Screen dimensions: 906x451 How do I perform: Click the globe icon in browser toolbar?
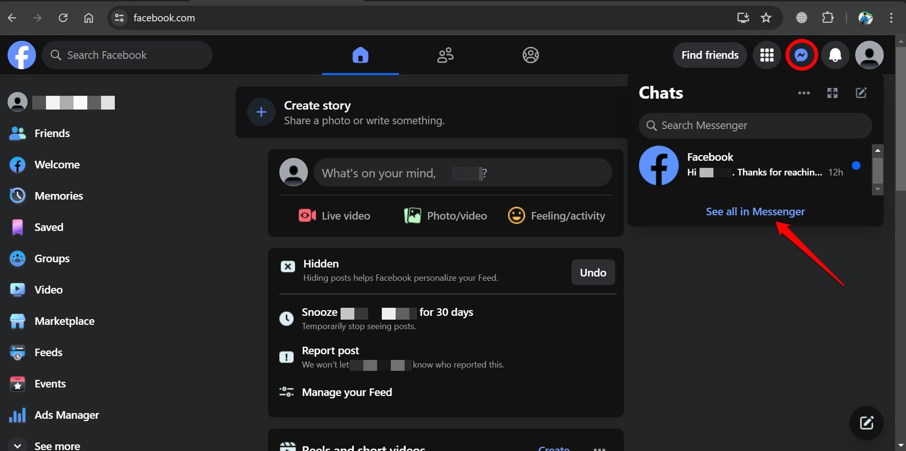802,18
